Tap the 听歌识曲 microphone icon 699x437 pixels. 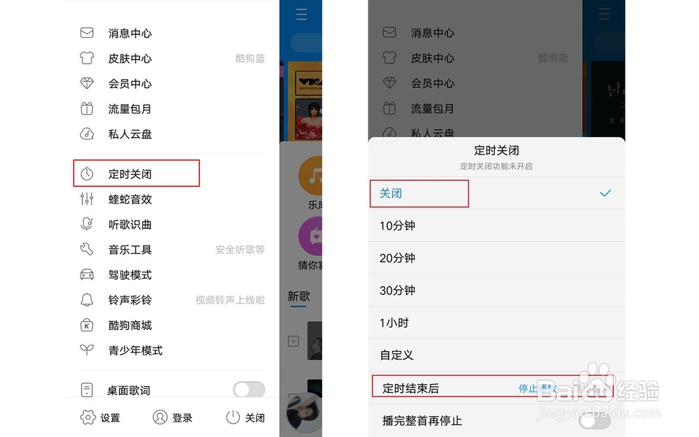pos(87,224)
